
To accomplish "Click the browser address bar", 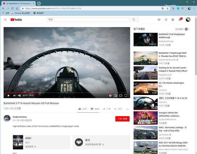I will tap(92, 8).
